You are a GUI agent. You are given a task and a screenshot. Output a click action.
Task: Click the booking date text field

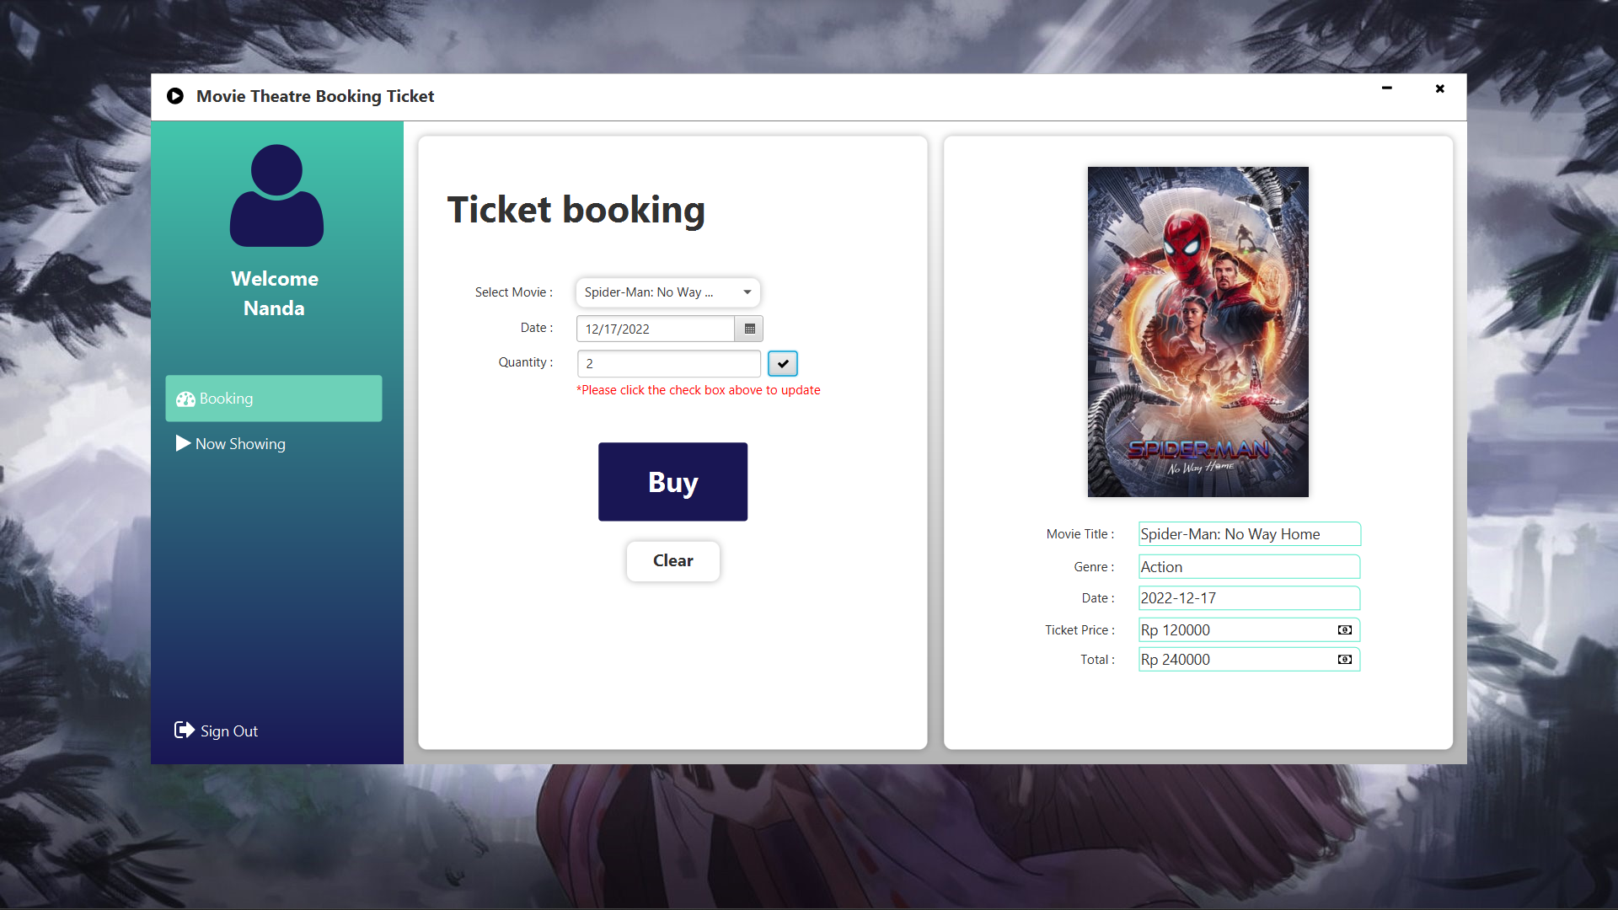tap(656, 329)
